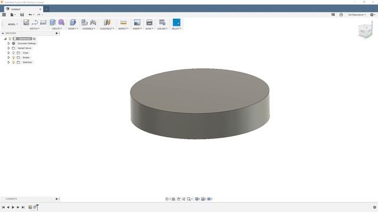Open the ASSEMBLE dropdown menu
Image resolution: width=378 pixels, height=212 pixels.
pos(89,29)
